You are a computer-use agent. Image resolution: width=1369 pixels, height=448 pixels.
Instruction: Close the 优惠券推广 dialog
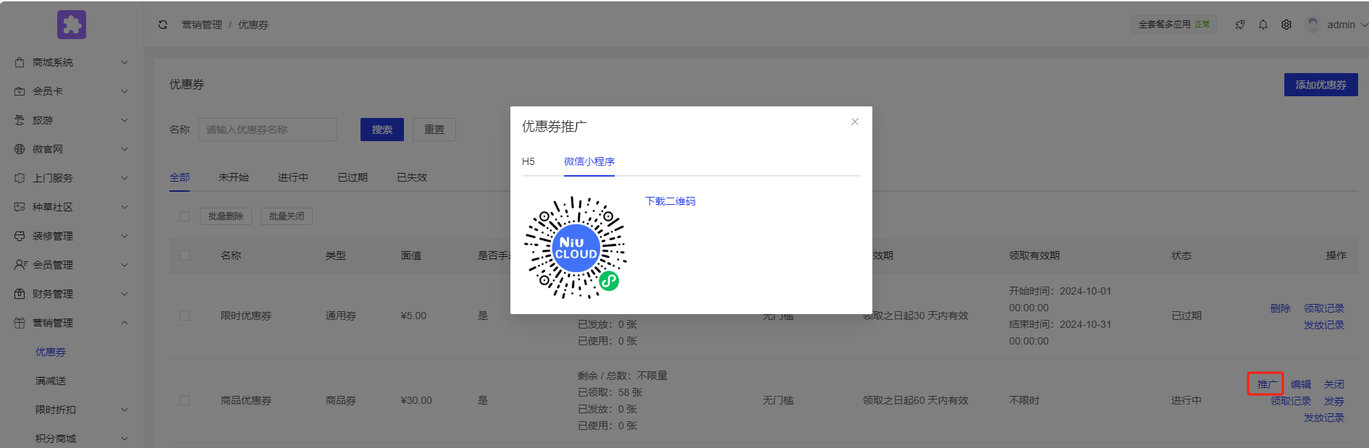click(x=855, y=122)
